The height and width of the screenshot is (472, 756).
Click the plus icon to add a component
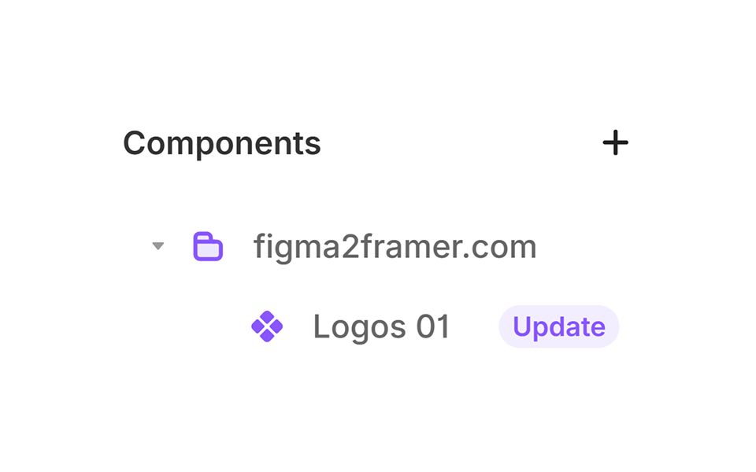[617, 142]
